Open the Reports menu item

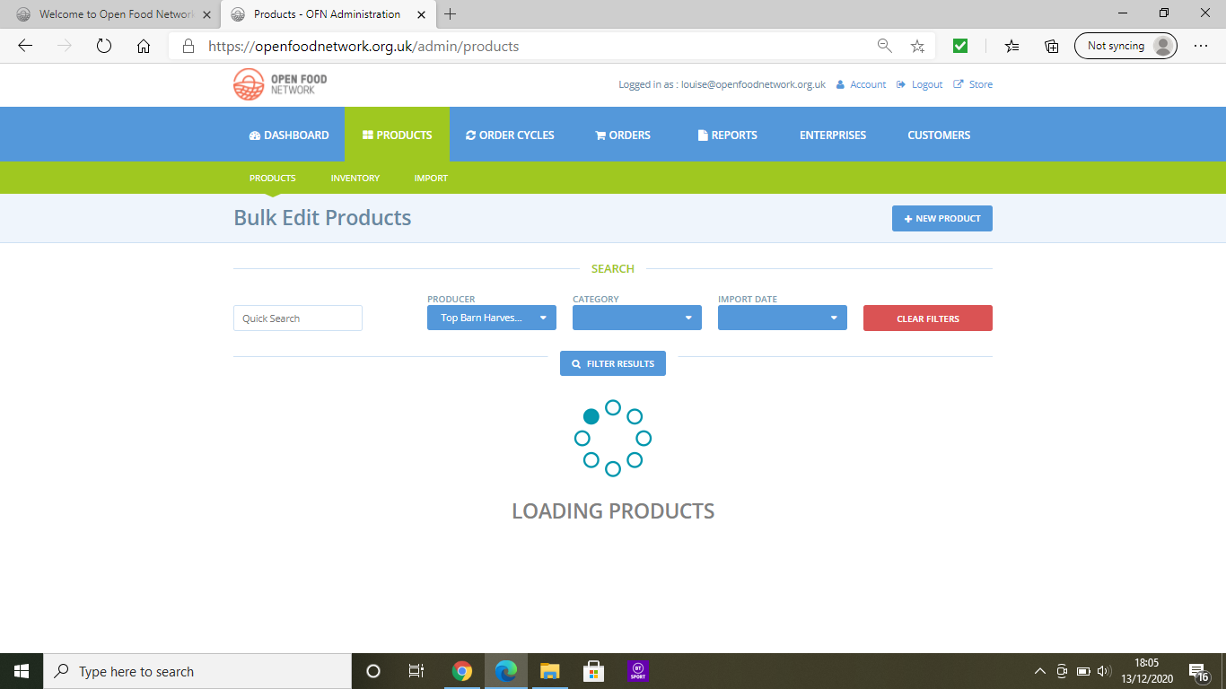(x=727, y=135)
